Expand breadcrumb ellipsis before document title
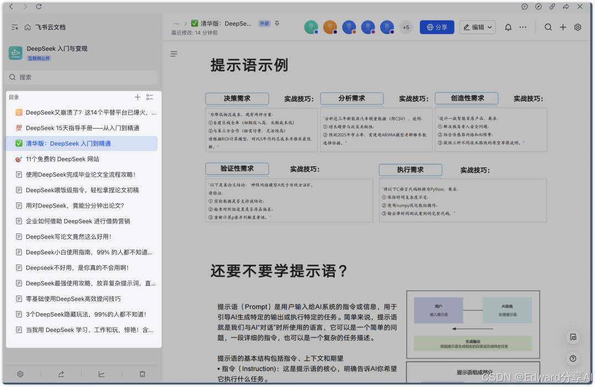Screen dimensions: 595x387 176,24
